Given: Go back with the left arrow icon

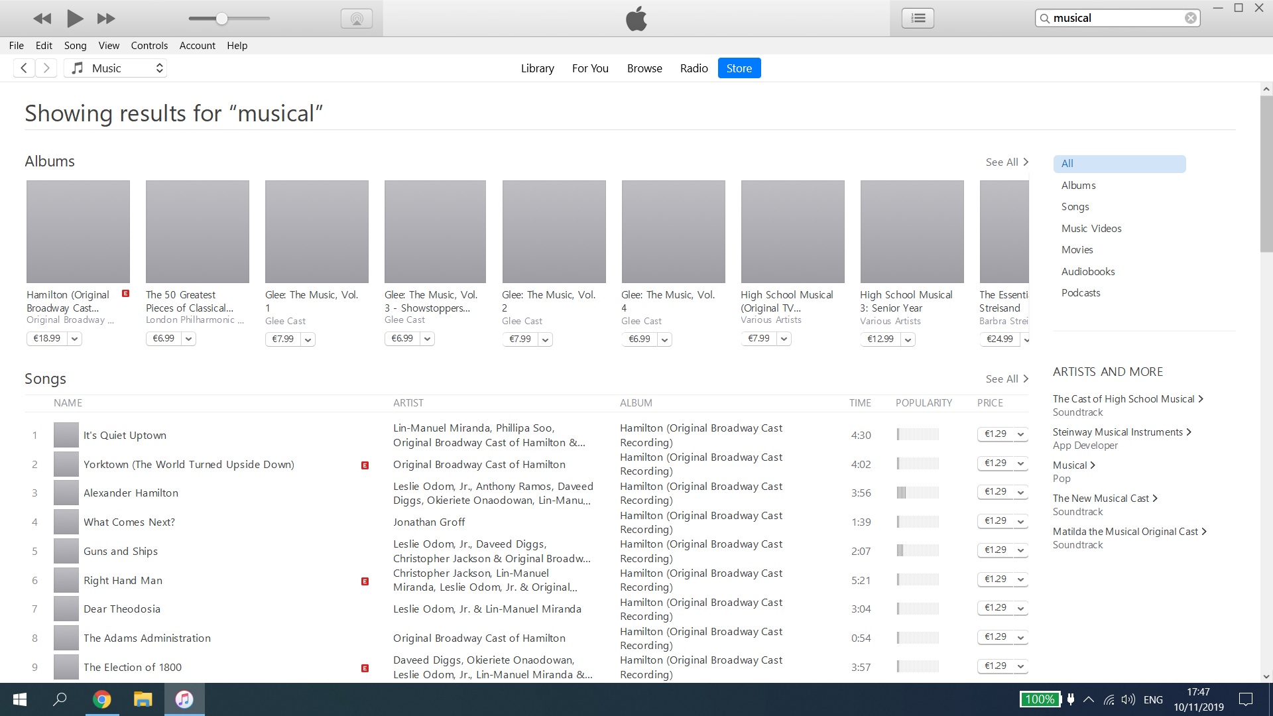Looking at the screenshot, I should (x=24, y=68).
